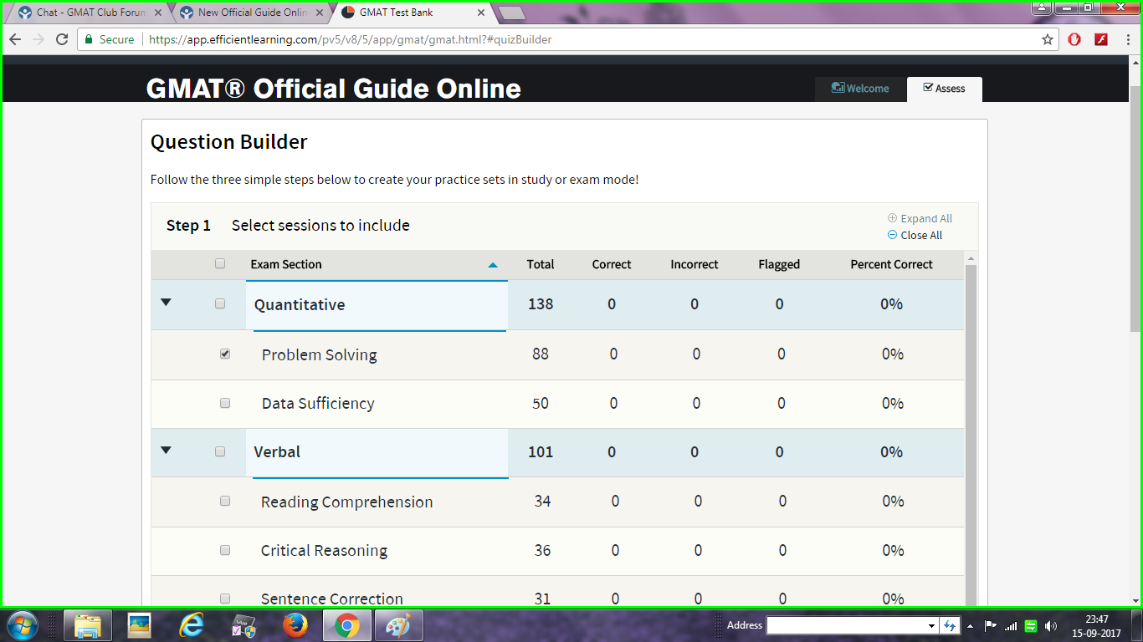
Task: Click the Total column header
Action: tap(541, 264)
